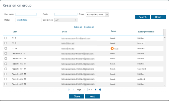Click honda group in Testerr1403 TR row
This screenshot has width=169, height=101.
(113, 54)
